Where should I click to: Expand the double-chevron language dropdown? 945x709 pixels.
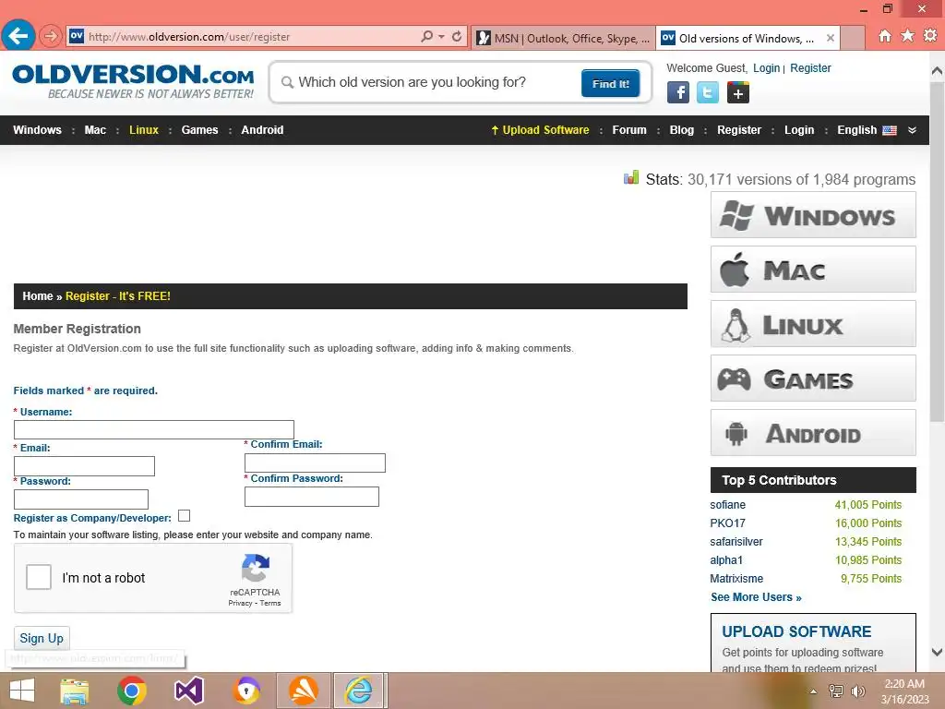912,130
